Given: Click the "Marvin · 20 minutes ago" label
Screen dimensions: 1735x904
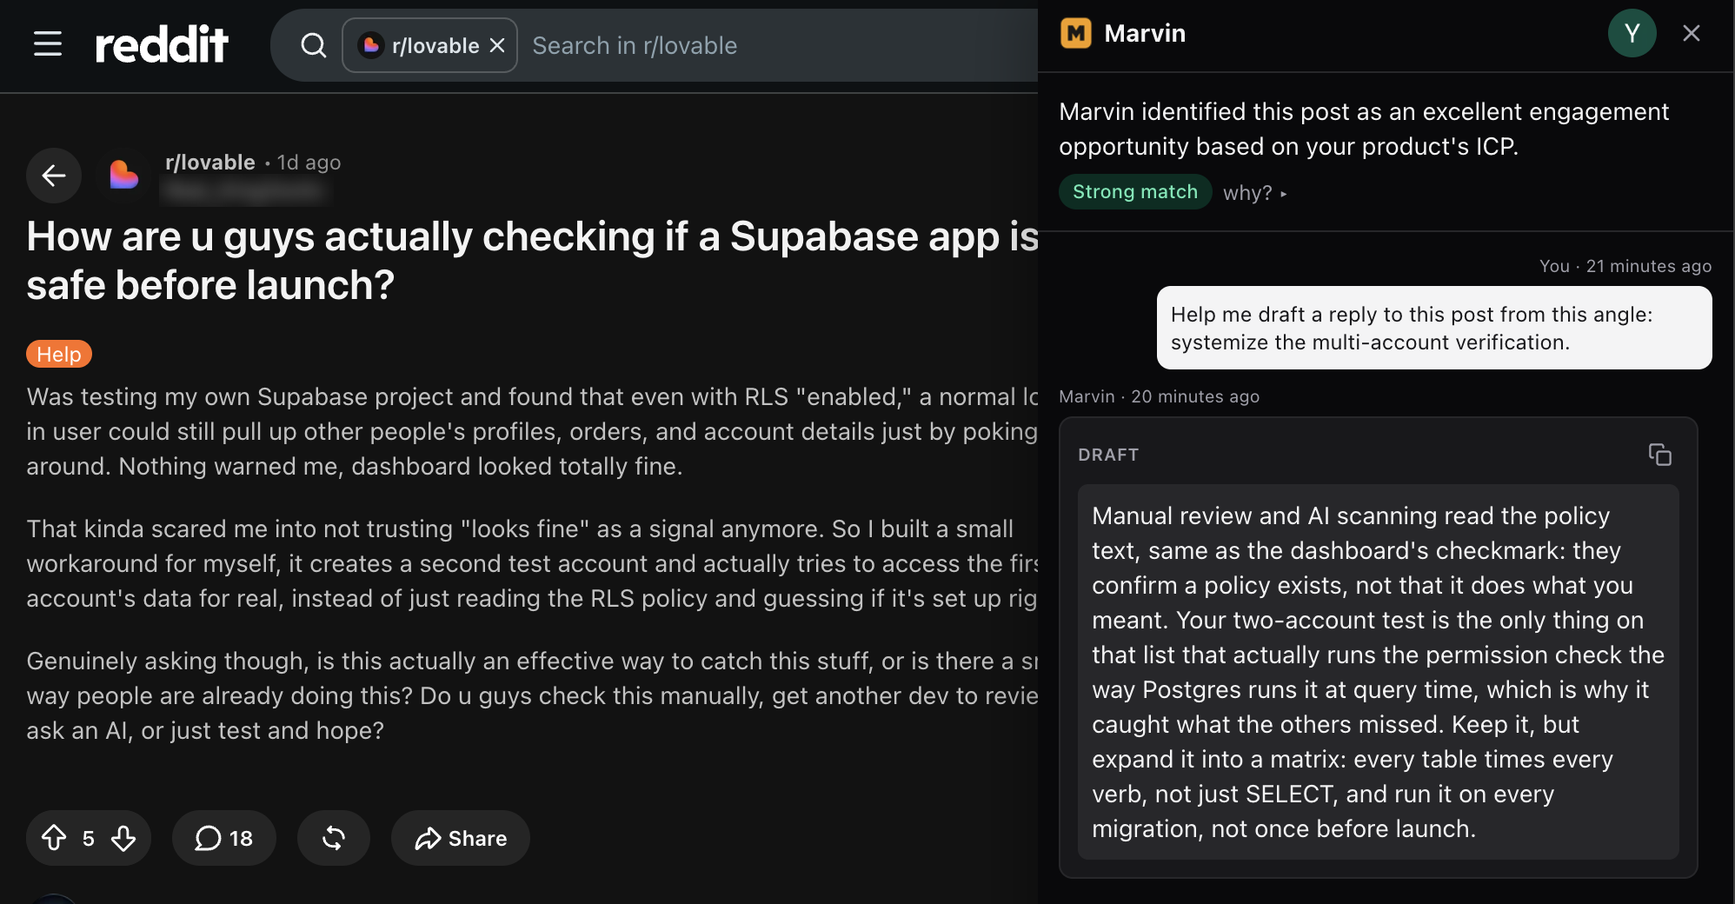Looking at the screenshot, I should 1159,396.
